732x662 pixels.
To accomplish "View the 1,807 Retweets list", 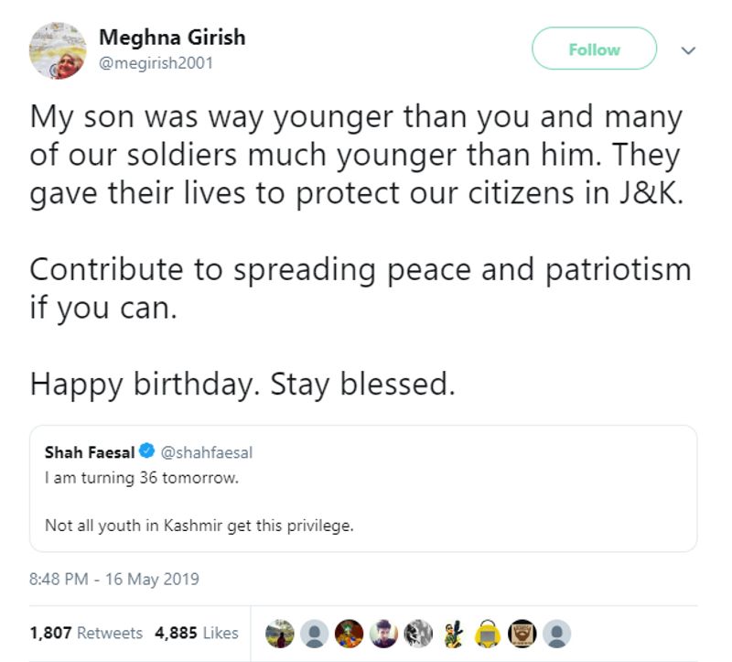I will click(86, 633).
